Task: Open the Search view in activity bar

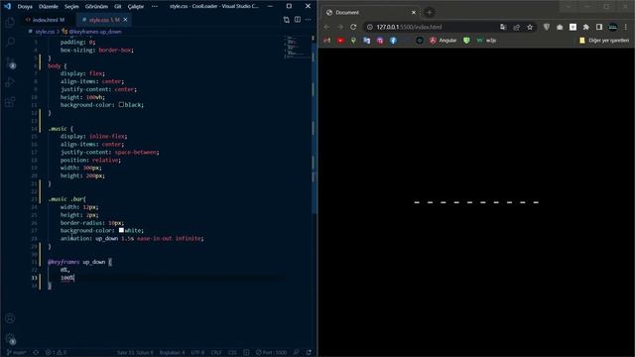Action: pos(10,42)
